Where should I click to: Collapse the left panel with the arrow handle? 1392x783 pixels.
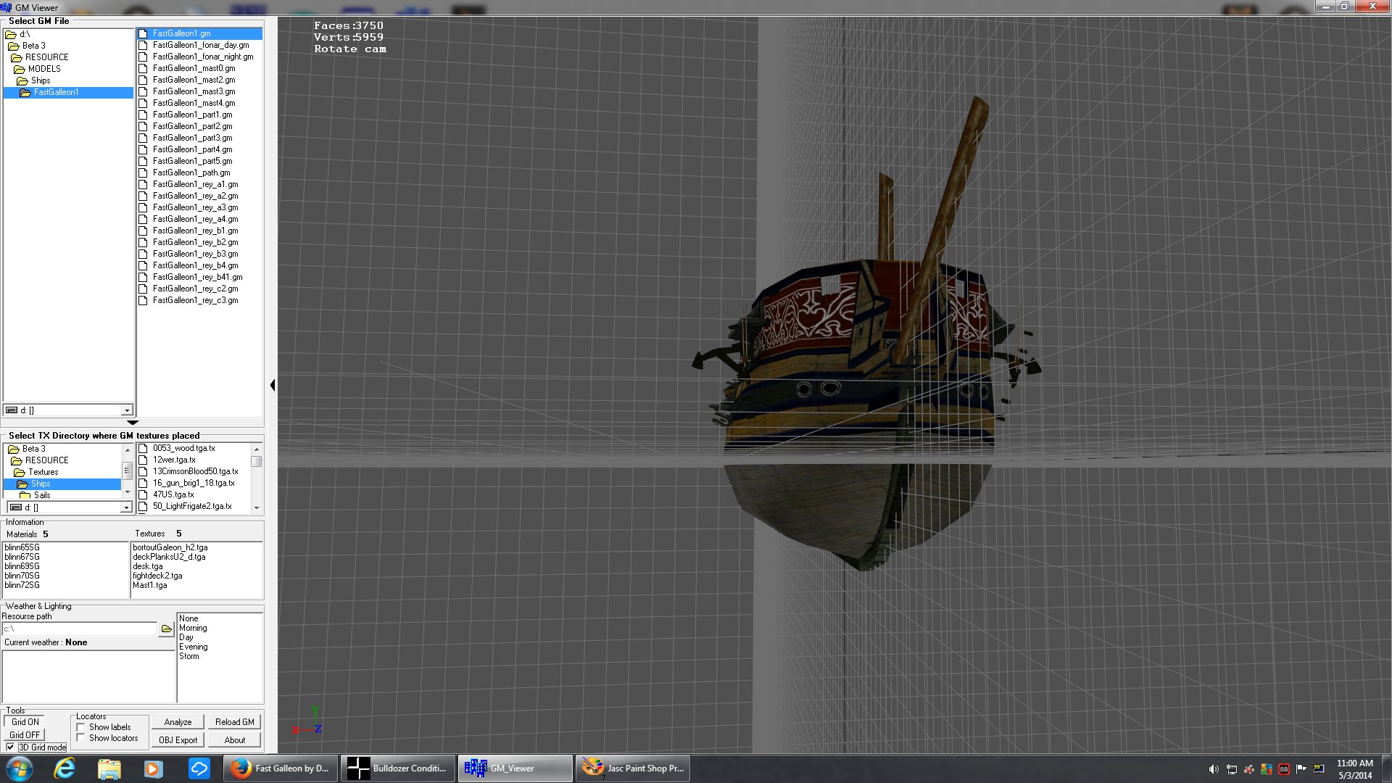coord(273,385)
